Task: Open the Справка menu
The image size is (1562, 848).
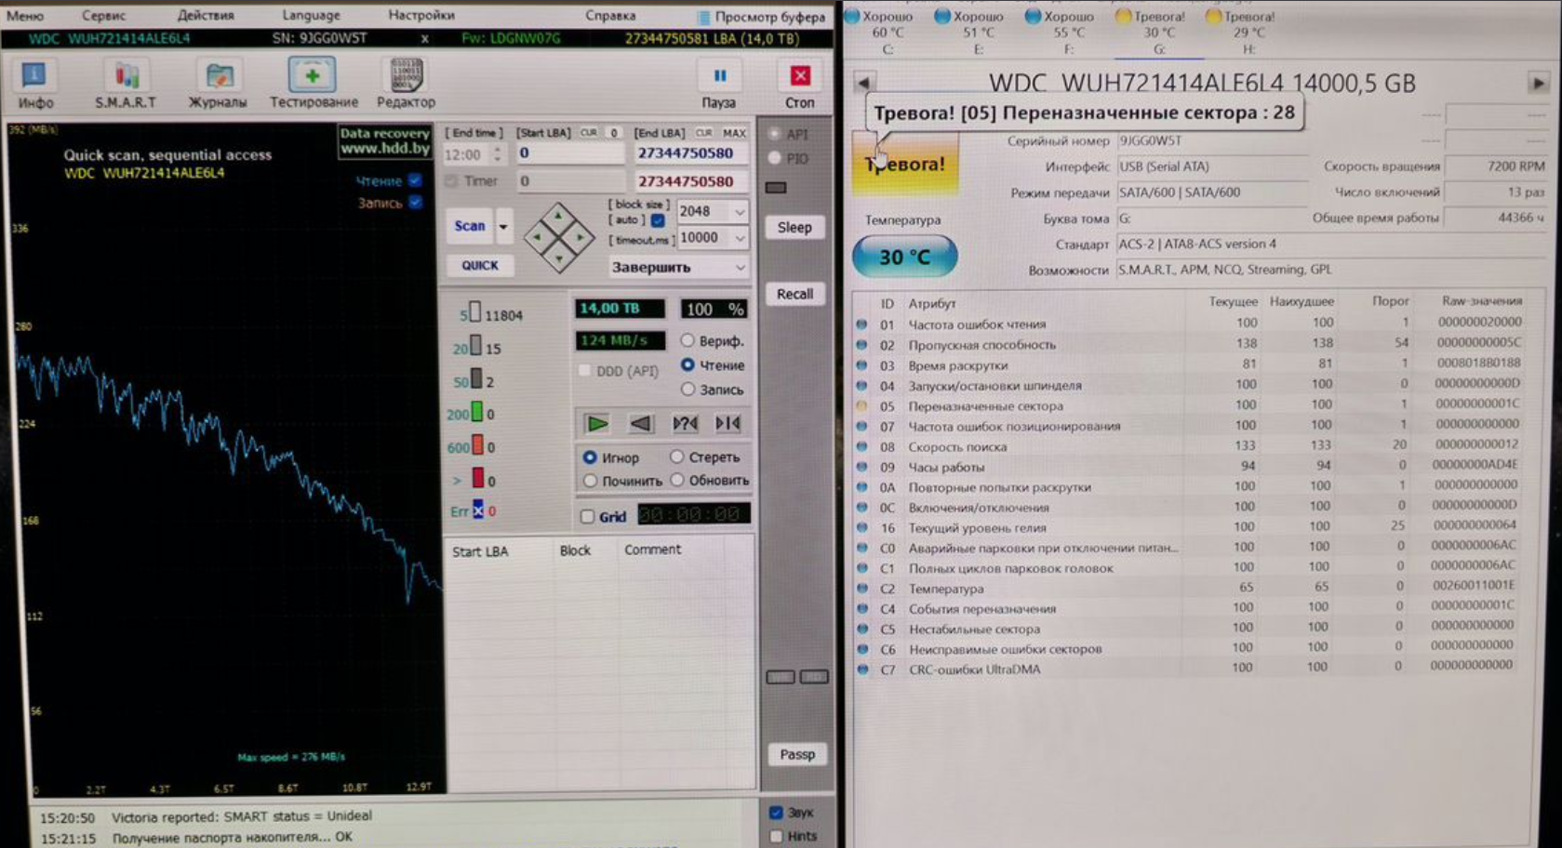Action: click(610, 16)
